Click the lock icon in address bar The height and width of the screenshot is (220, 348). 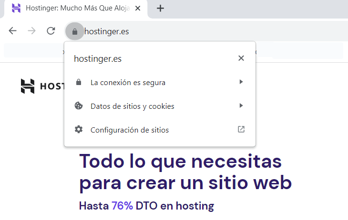[x=75, y=31]
